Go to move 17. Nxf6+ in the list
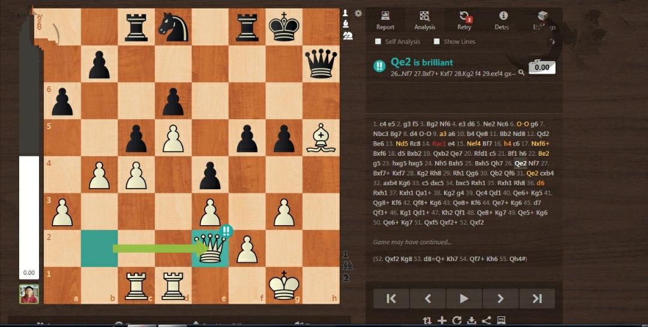648x327 pixels. coord(539,144)
